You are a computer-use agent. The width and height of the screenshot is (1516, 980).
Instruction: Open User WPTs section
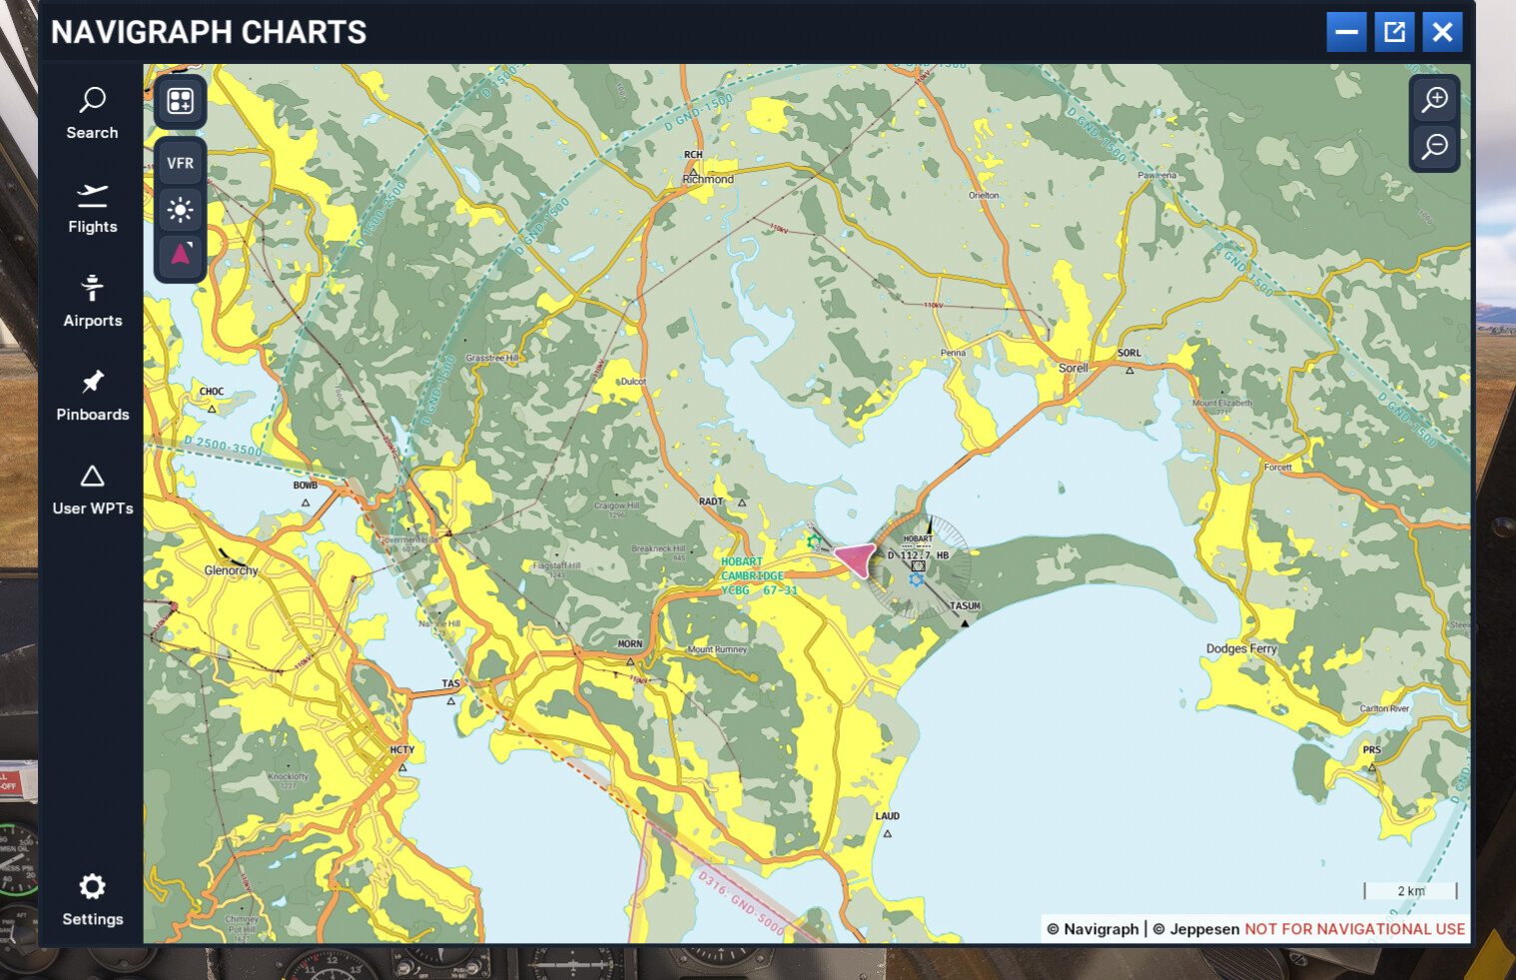coord(92,490)
